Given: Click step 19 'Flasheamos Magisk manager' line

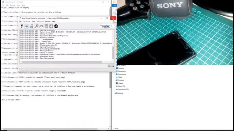Looking at the screenshot, I should point(40,95).
